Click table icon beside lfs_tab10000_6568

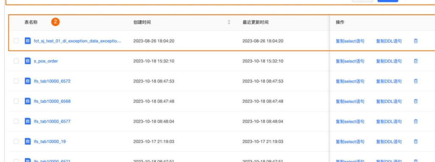click(x=28, y=101)
